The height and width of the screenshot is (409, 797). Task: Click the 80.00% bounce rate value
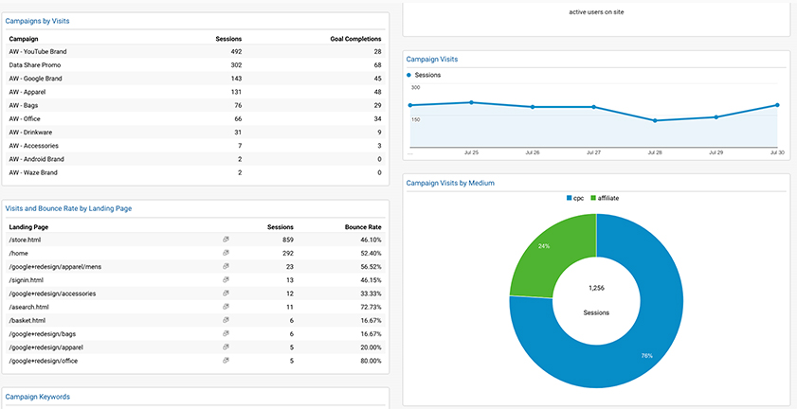tap(371, 361)
